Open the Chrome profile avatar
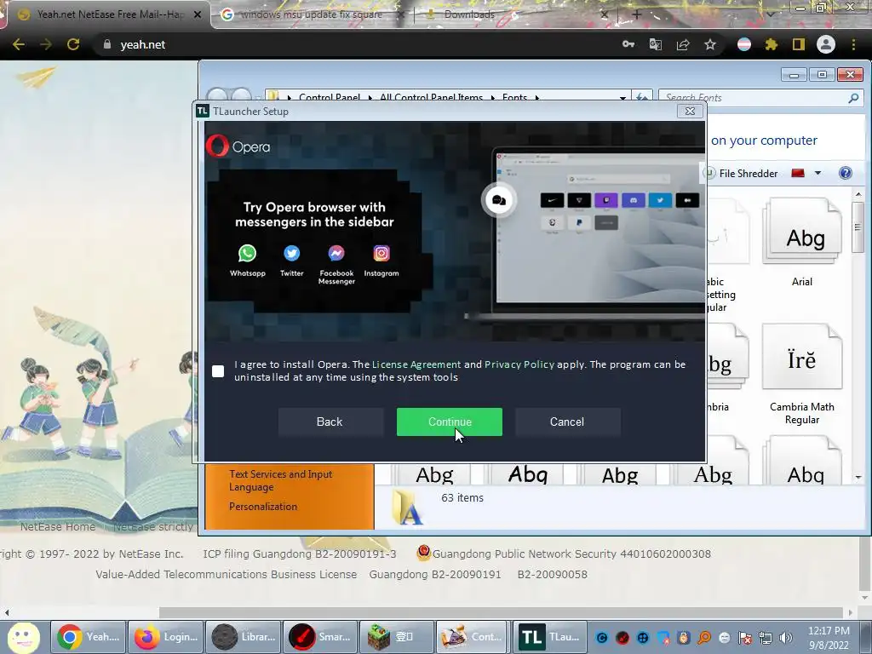872x654 pixels. tap(826, 44)
